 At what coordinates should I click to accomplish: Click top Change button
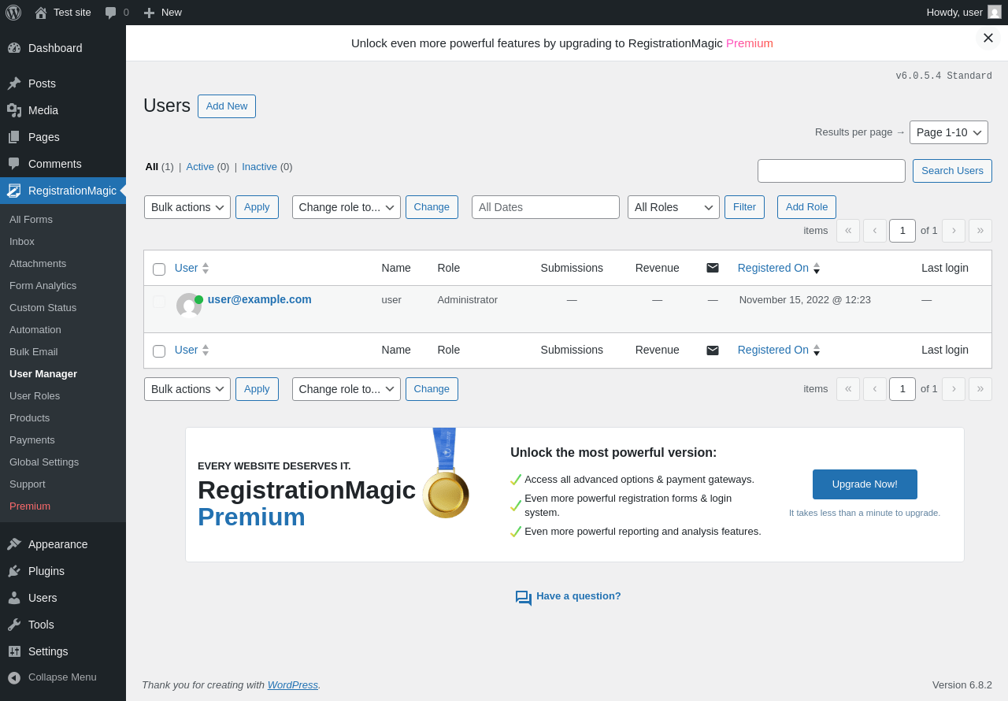pyautogui.click(x=432, y=207)
